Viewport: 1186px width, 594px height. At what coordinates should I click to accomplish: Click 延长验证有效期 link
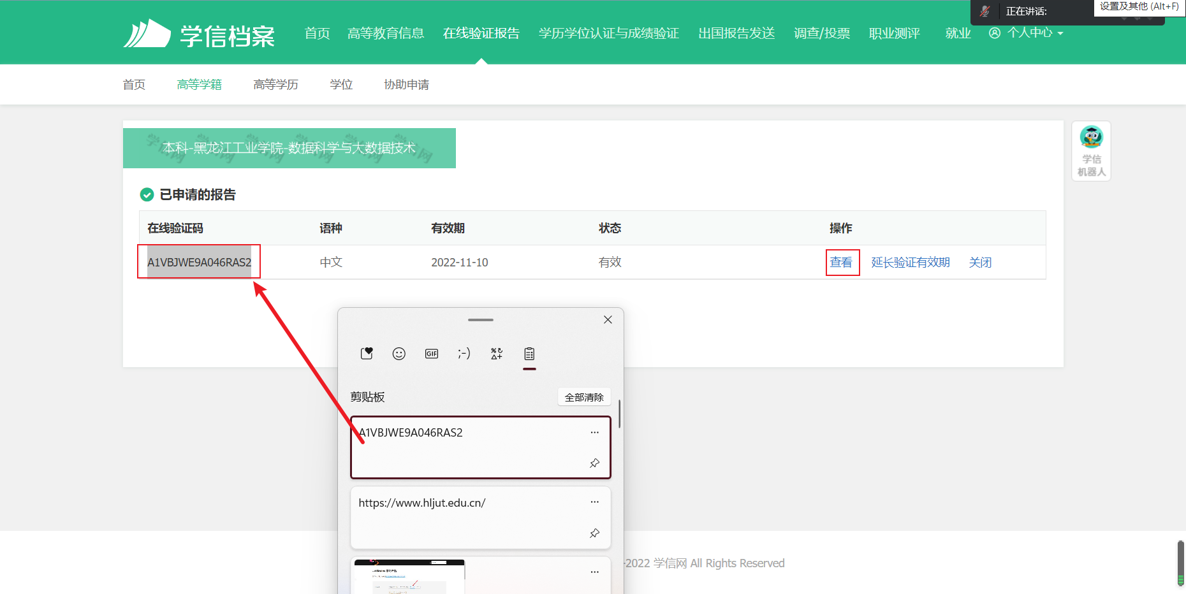tap(911, 263)
